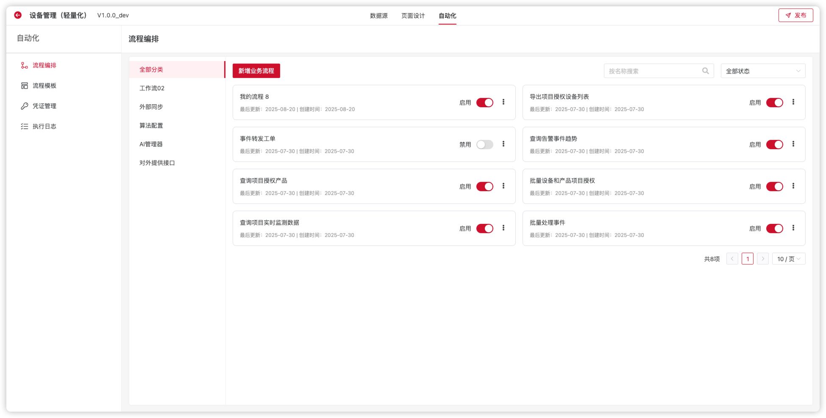This screenshot has width=826, height=418.
Task: Open more menu for 批量处理事件
Action: (x=793, y=228)
